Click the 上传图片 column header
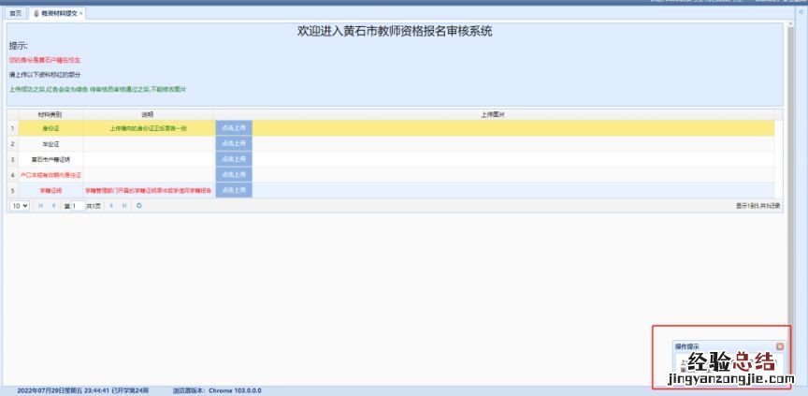 point(494,114)
